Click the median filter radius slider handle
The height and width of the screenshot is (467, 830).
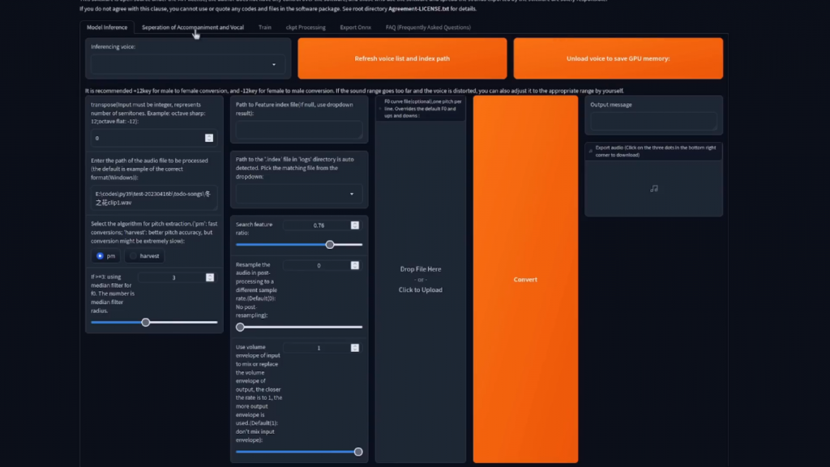[x=146, y=323]
